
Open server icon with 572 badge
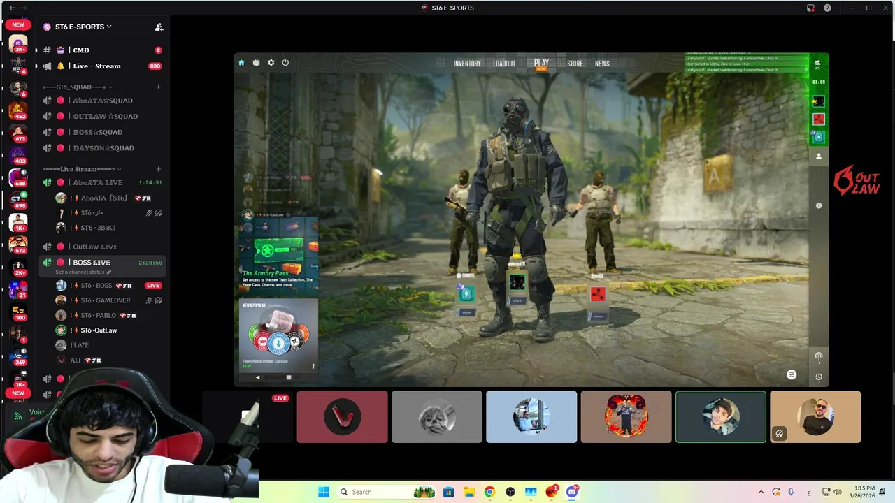pos(18,245)
